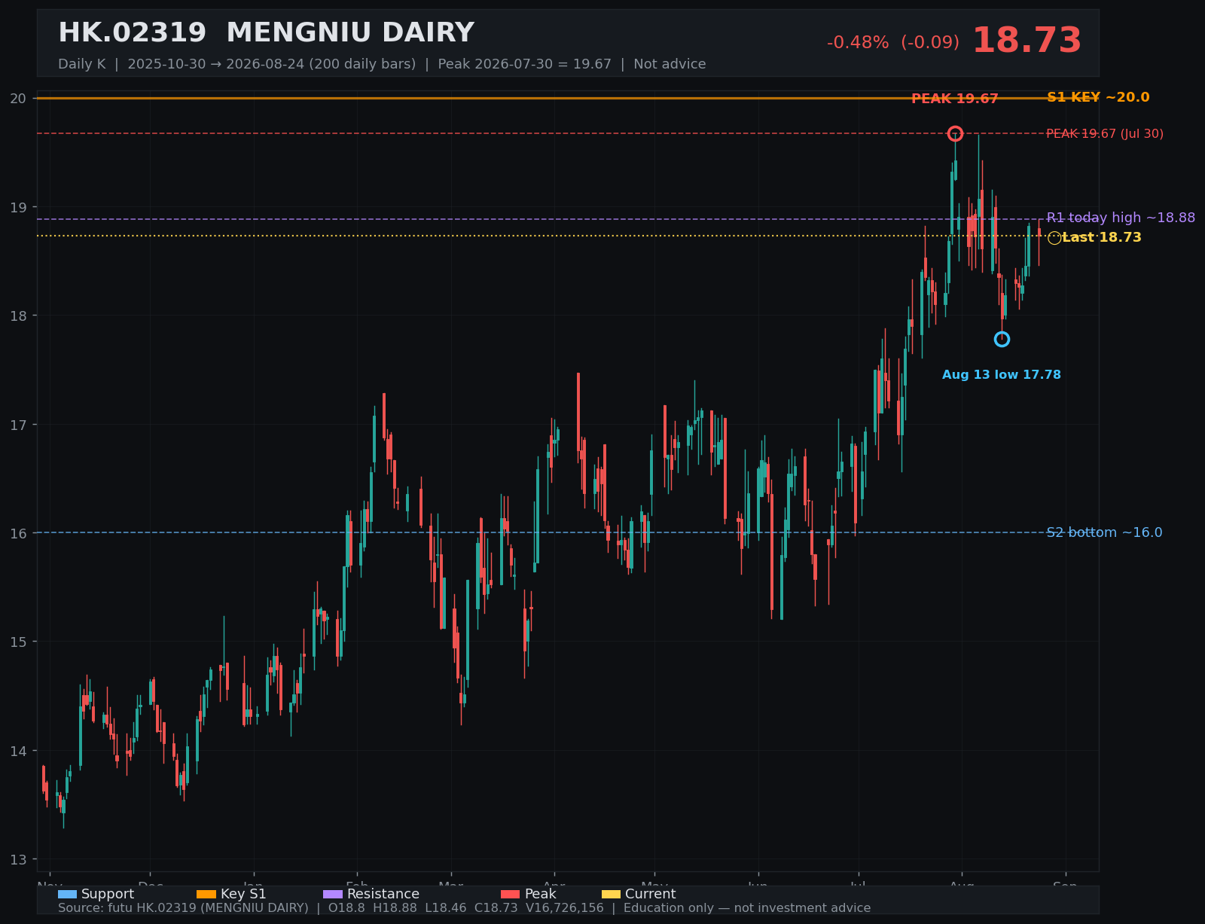Screen dimensions: 1205x924
Task: Click the "Daily K" subtitle line in header
Action: tap(382, 64)
